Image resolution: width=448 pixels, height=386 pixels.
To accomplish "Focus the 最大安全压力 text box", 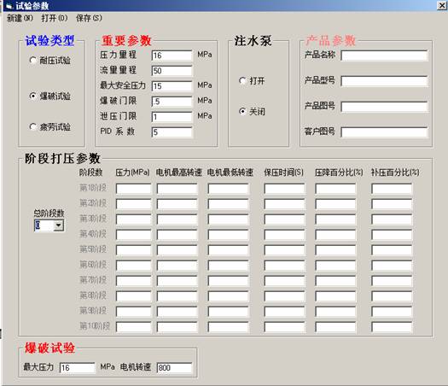I will click(x=172, y=86).
